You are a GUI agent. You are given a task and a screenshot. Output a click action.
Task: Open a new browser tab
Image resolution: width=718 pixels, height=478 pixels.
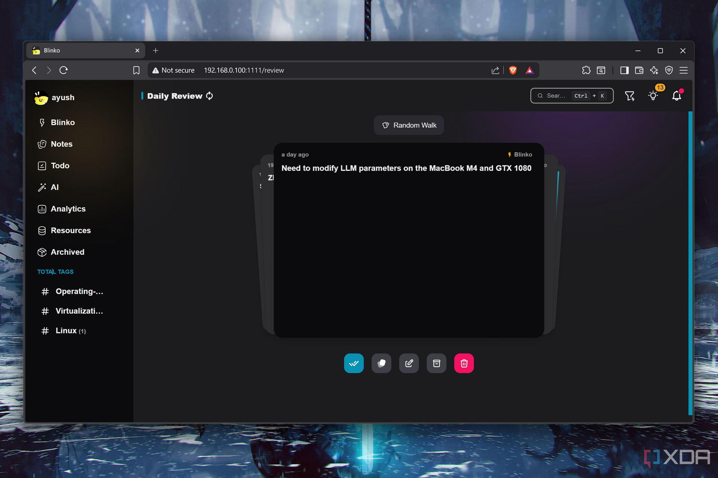(156, 50)
